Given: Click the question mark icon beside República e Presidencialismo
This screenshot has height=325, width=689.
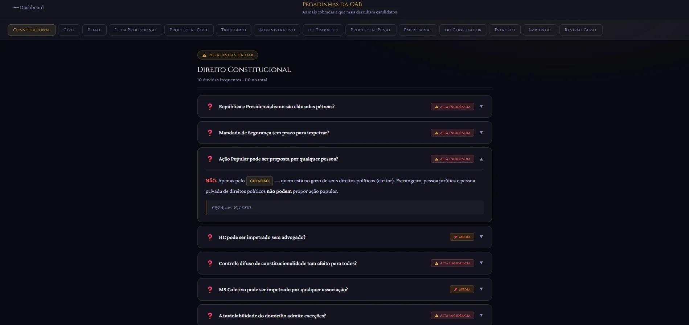Looking at the screenshot, I should click(x=210, y=106).
